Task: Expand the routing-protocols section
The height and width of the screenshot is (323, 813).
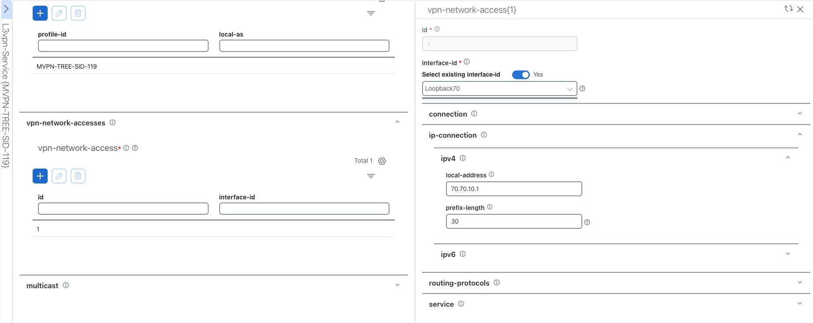Action: pyautogui.click(x=799, y=282)
